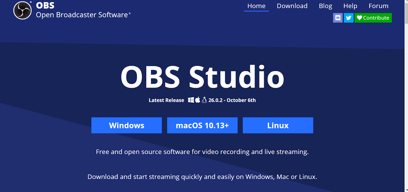This screenshot has width=408, height=192.
Task: Click the 'Free and open source software' sentence
Action: 202,152
